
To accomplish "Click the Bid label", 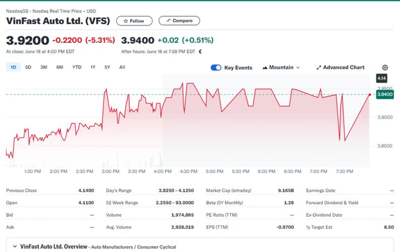I will (10, 215).
